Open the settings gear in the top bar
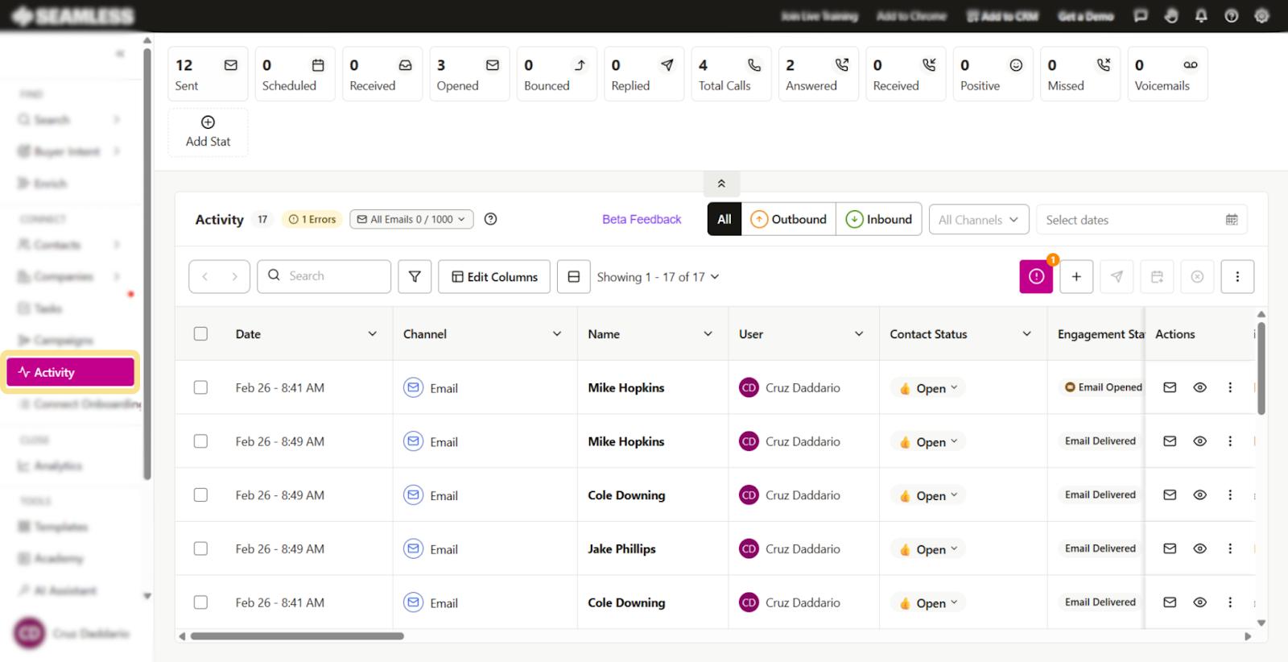The height and width of the screenshot is (662, 1288). click(x=1261, y=16)
